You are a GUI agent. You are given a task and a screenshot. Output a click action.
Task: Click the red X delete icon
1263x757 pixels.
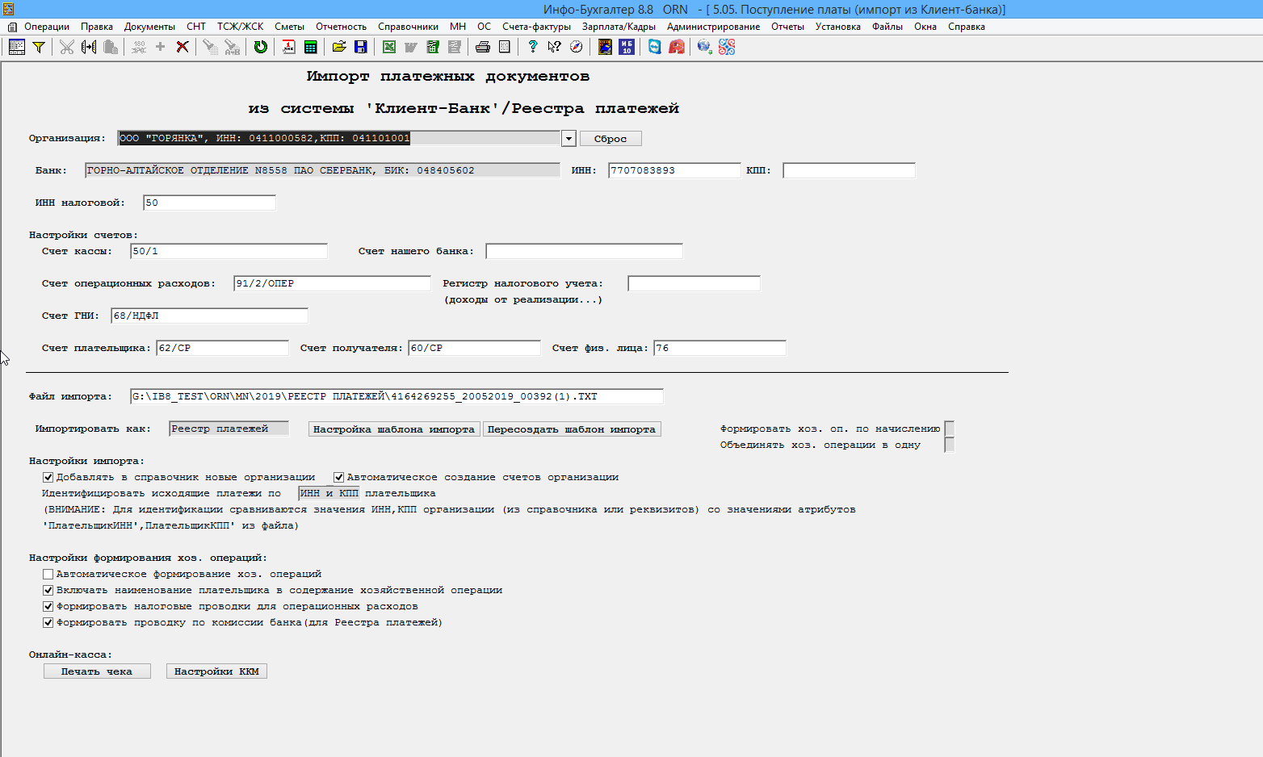183,47
